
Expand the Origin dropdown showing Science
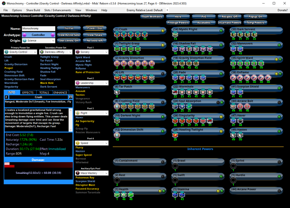point(38,41)
